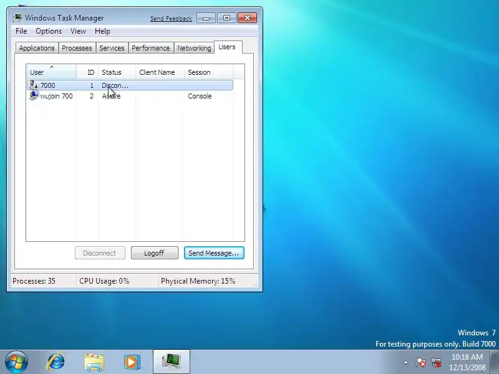
Task: Sort by the ID column header
Action: pos(87,72)
